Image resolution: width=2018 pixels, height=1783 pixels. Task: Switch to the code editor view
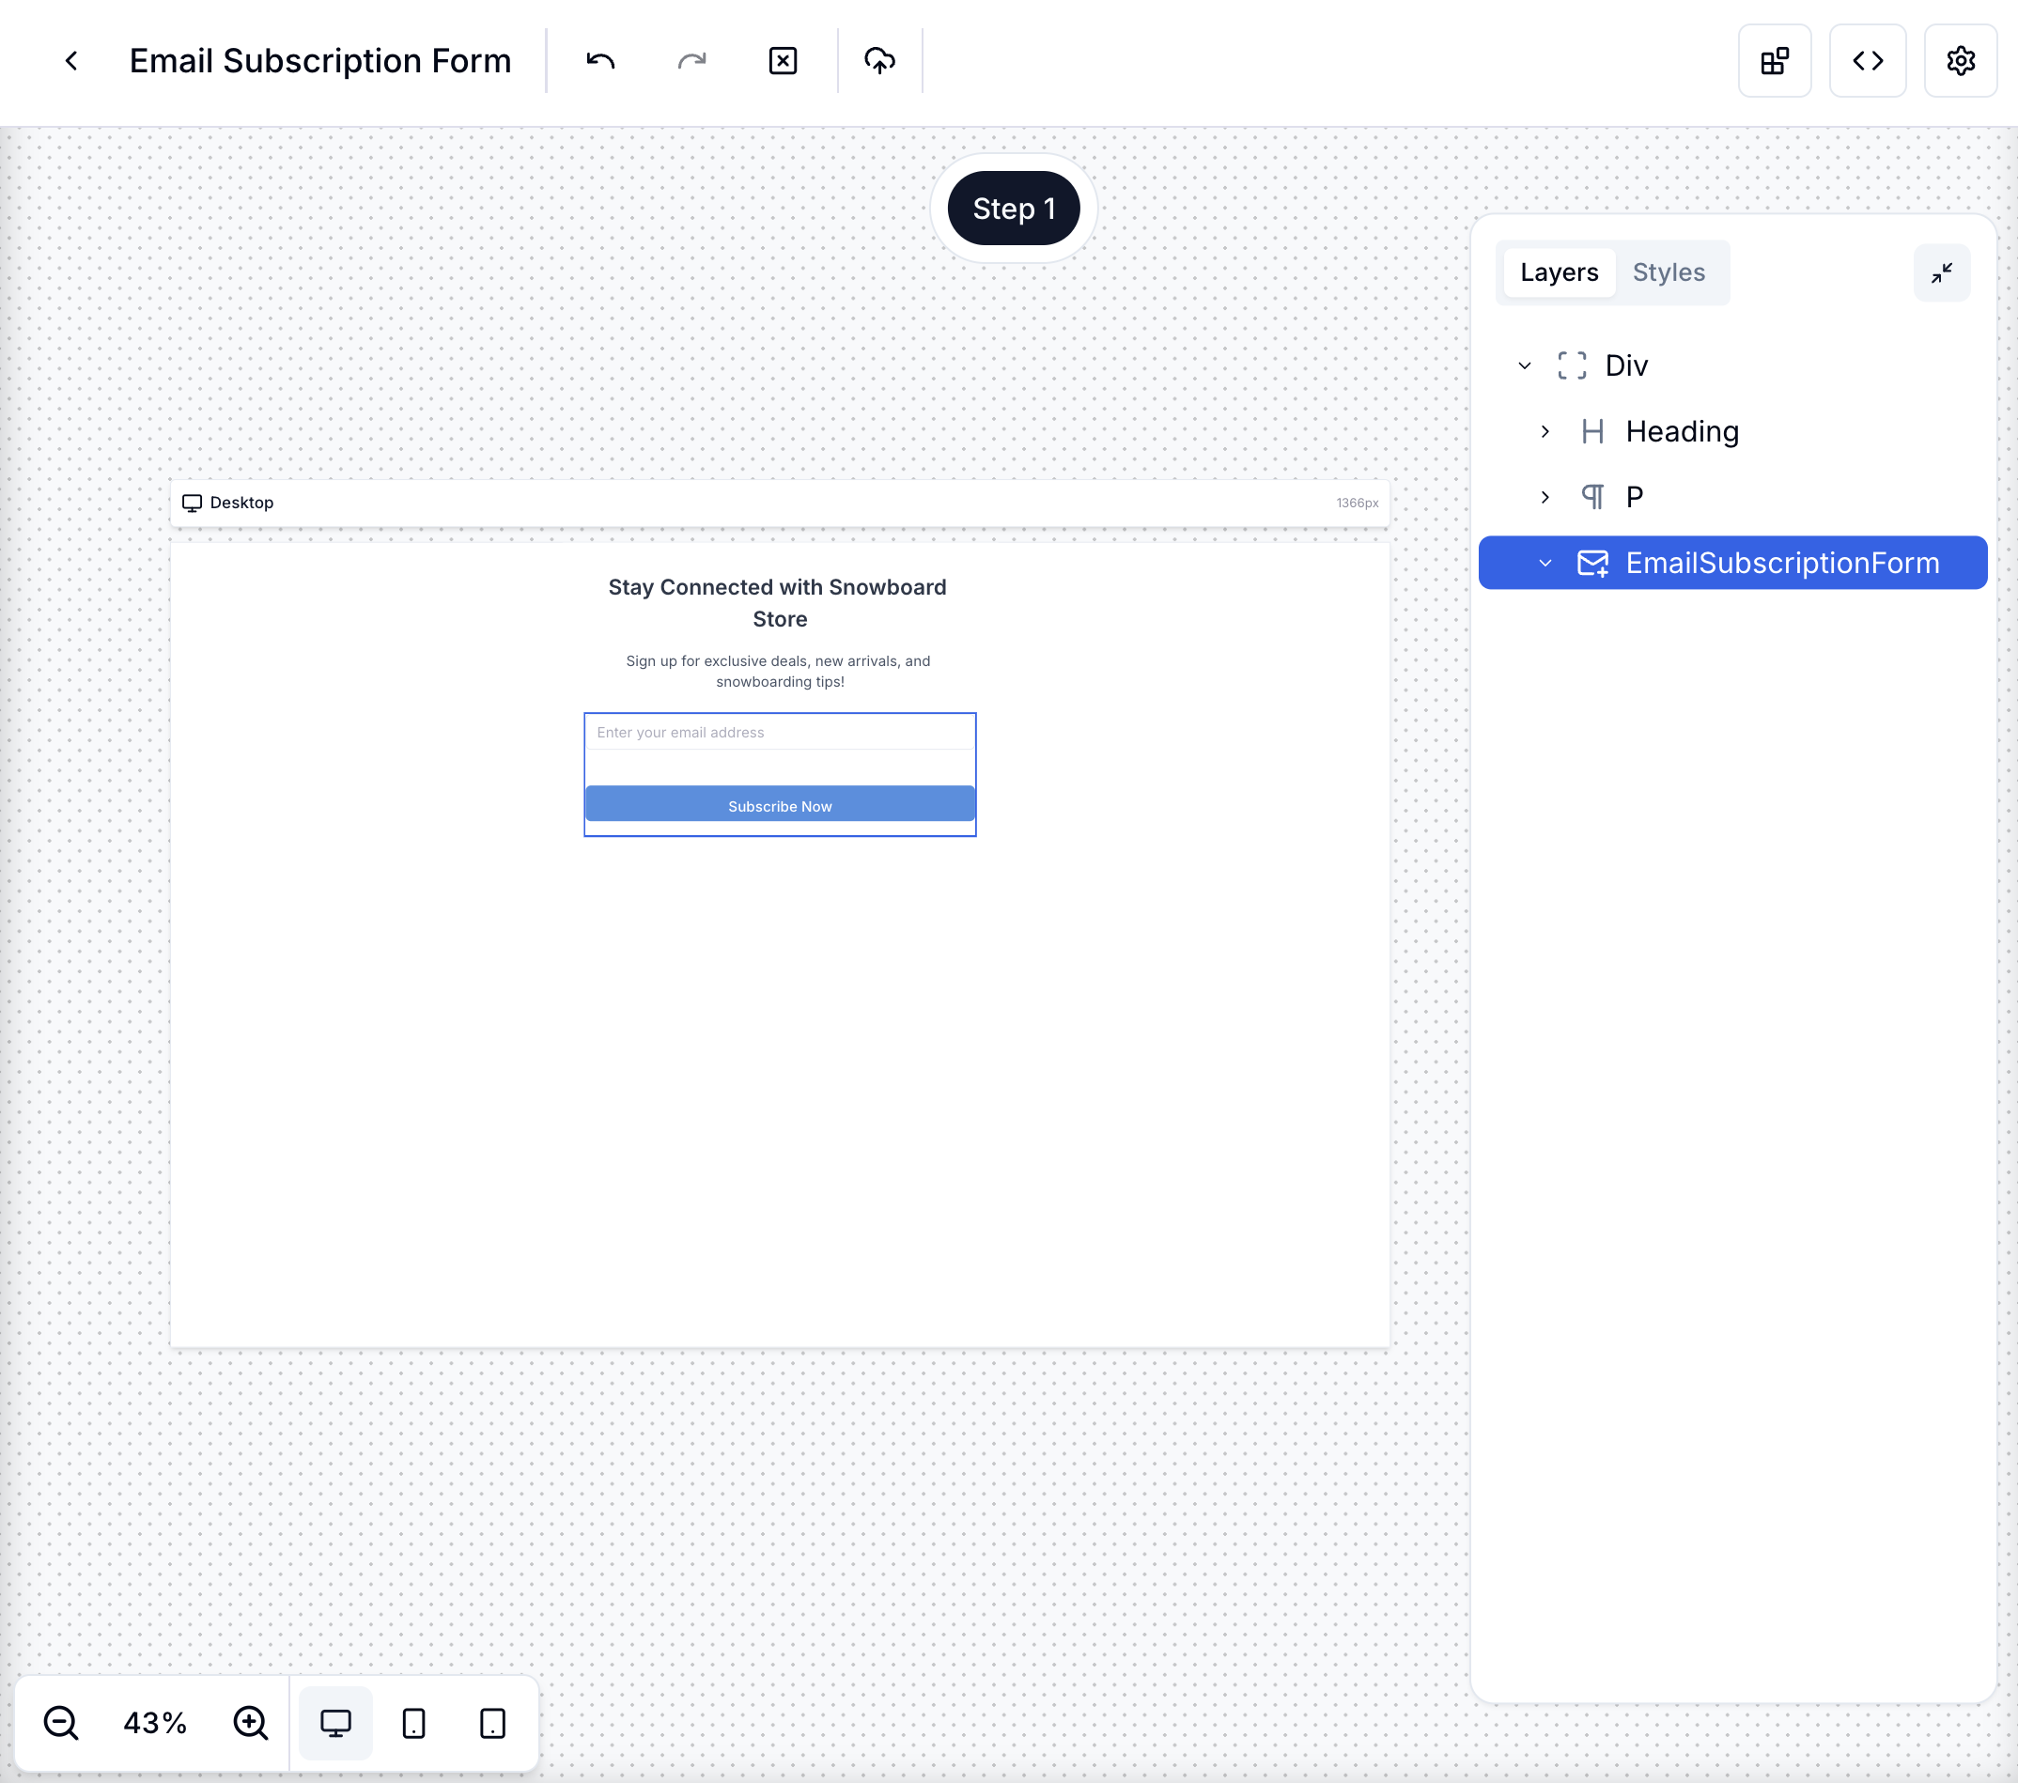(1869, 60)
